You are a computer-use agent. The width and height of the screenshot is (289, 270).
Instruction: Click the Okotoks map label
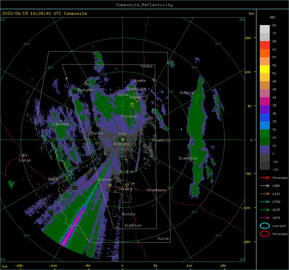[128, 214]
